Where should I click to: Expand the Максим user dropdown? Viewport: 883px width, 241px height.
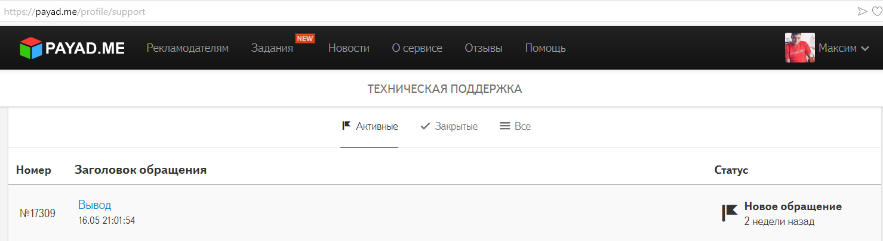tap(843, 48)
